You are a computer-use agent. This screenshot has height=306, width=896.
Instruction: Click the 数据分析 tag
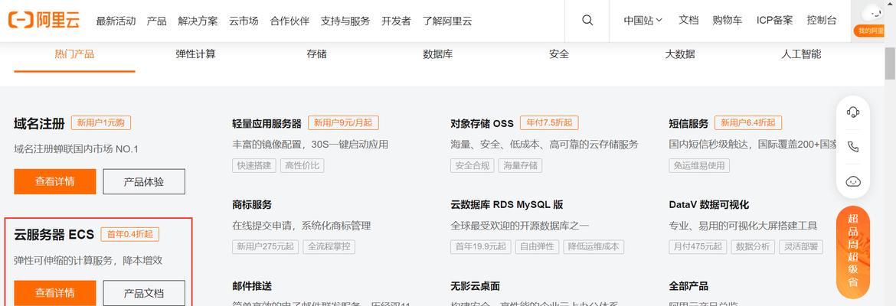point(753,246)
